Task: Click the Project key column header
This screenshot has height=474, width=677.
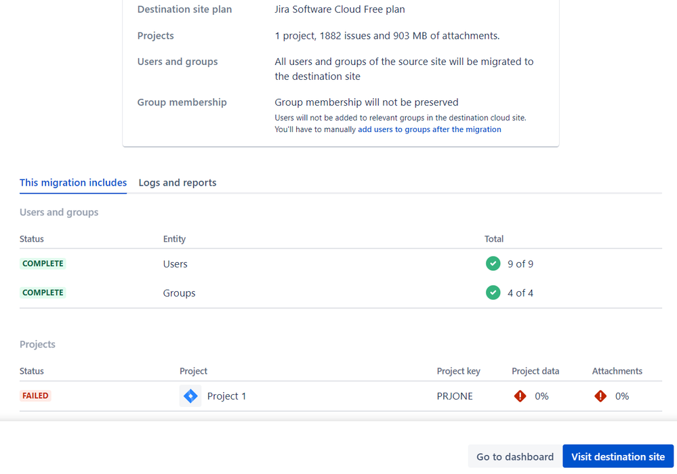Action: pyautogui.click(x=459, y=371)
